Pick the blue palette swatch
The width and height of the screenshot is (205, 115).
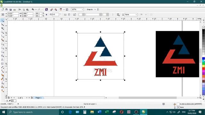point(204,58)
